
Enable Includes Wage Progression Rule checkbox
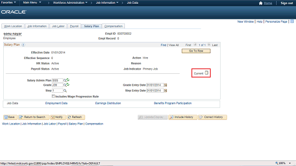point(53,96)
